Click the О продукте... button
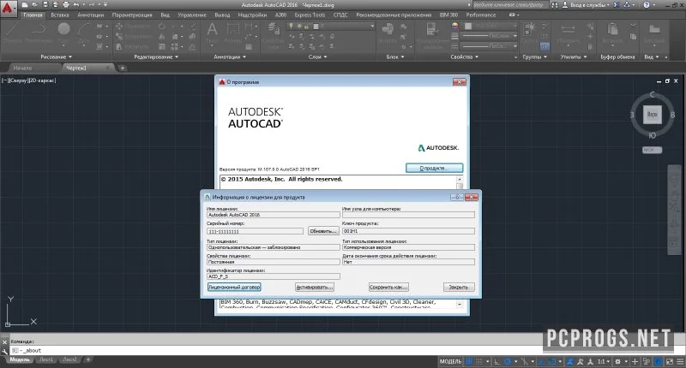 (x=434, y=168)
